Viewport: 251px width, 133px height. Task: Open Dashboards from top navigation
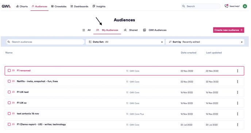coord(80,7)
